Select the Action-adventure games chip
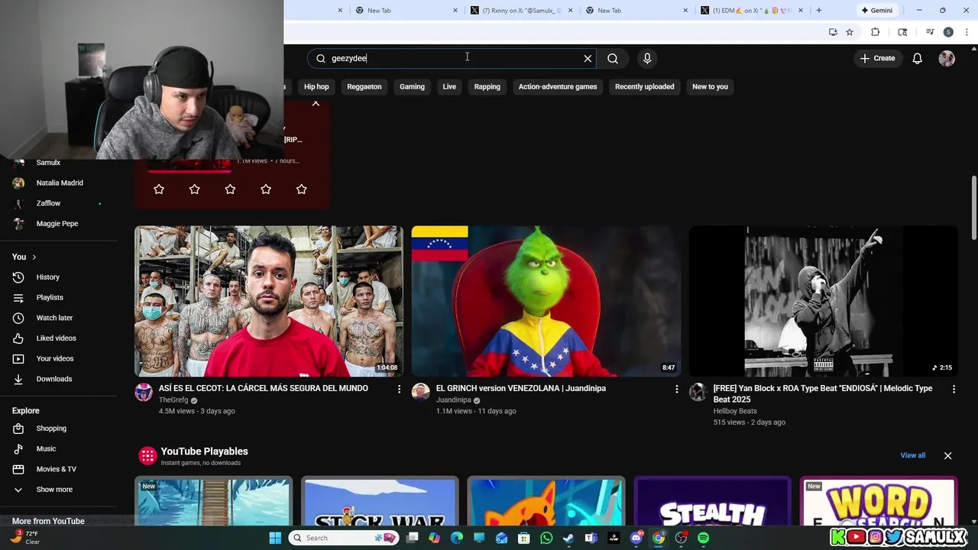Screen dimensions: 978x550 (x=558, y=86)
